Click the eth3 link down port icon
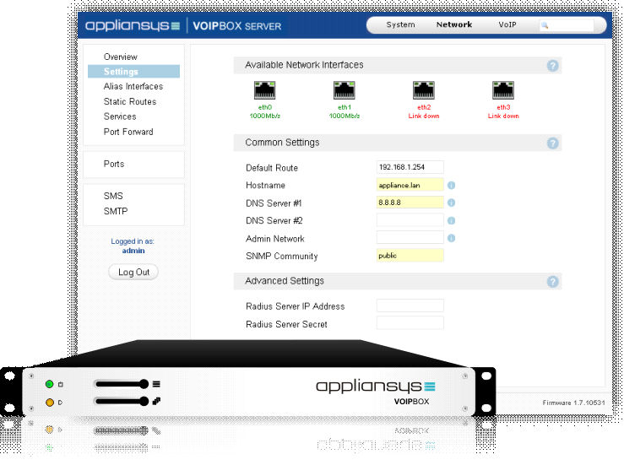This screenshot has height=465, width=624. [503, 90]
